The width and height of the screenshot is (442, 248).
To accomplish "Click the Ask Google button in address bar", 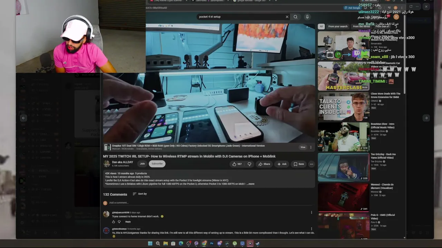I will 352,8.
